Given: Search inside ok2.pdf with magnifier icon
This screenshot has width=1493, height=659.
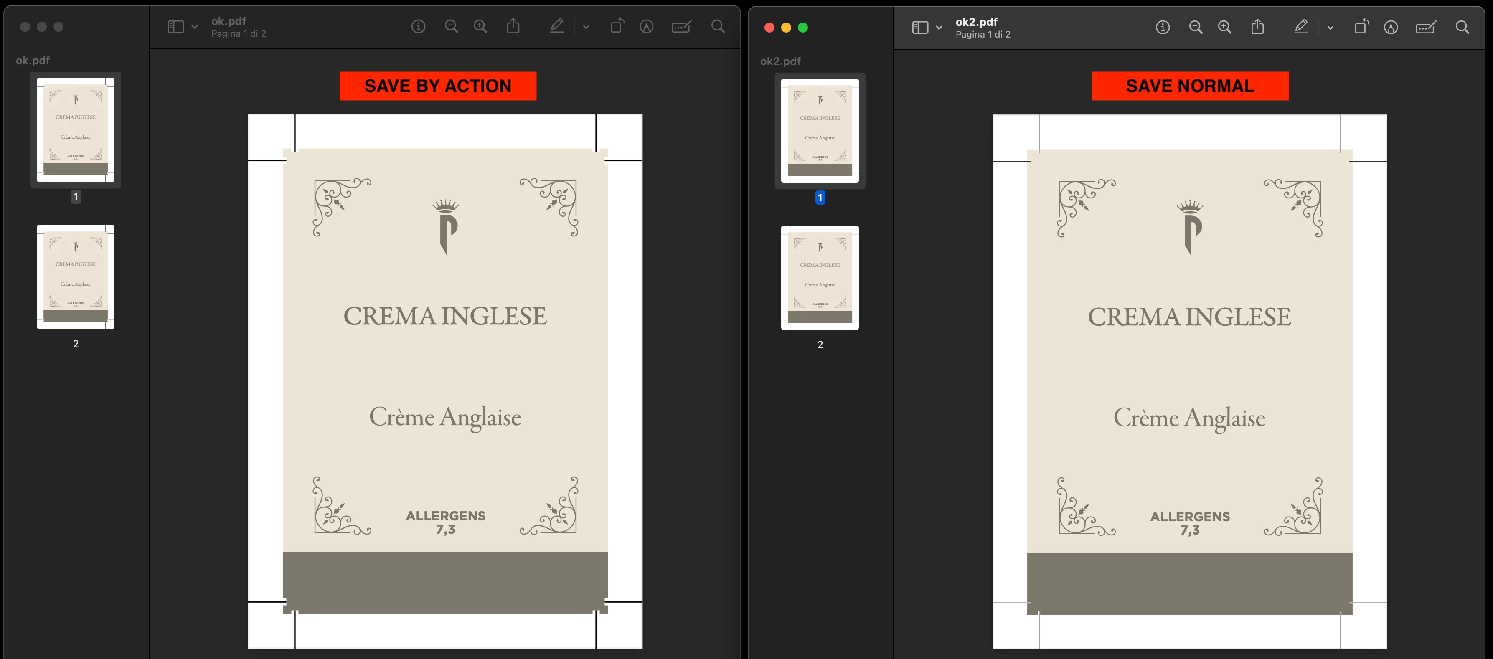Looking at the screenshot, I should tap(1462, 27).
